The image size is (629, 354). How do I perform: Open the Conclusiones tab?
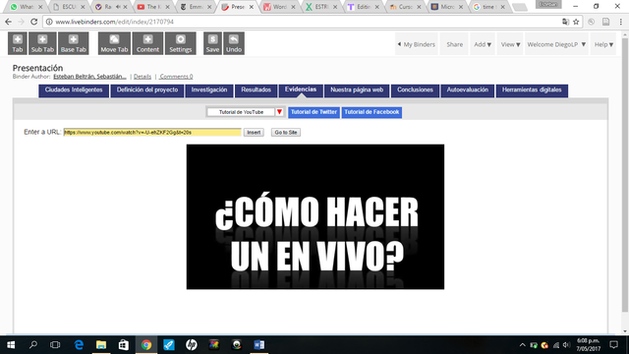pos(415,90)
